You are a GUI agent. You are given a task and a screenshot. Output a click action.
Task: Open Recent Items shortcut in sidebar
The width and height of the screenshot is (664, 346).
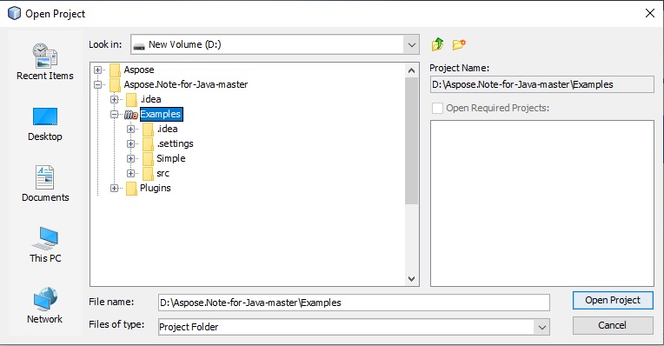click(45, 62)
